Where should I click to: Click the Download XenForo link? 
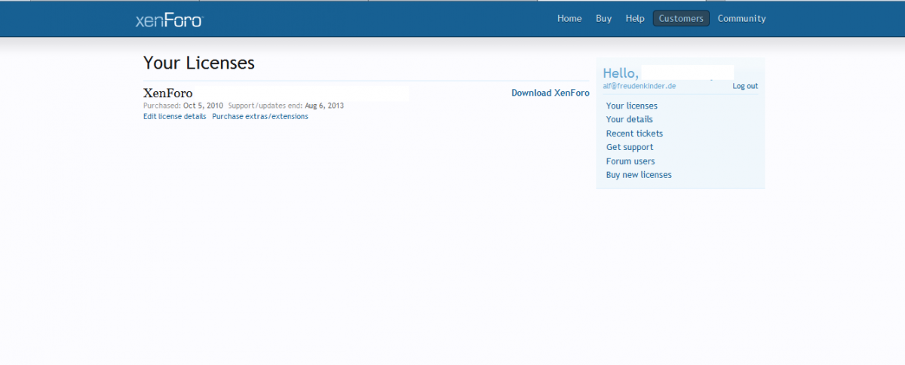coord(551,93)
